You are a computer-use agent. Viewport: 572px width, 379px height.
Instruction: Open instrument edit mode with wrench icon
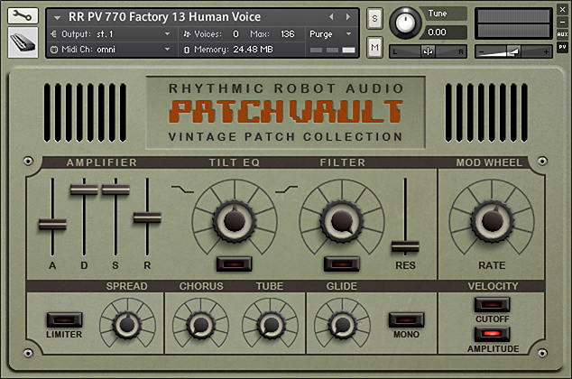point(23,16)
